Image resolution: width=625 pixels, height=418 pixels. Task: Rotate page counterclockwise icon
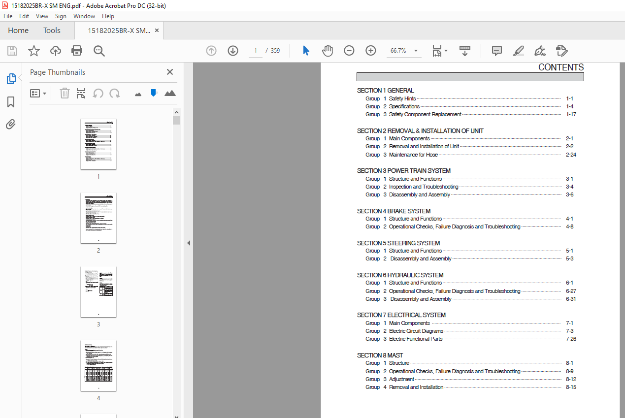coord(98,93)
